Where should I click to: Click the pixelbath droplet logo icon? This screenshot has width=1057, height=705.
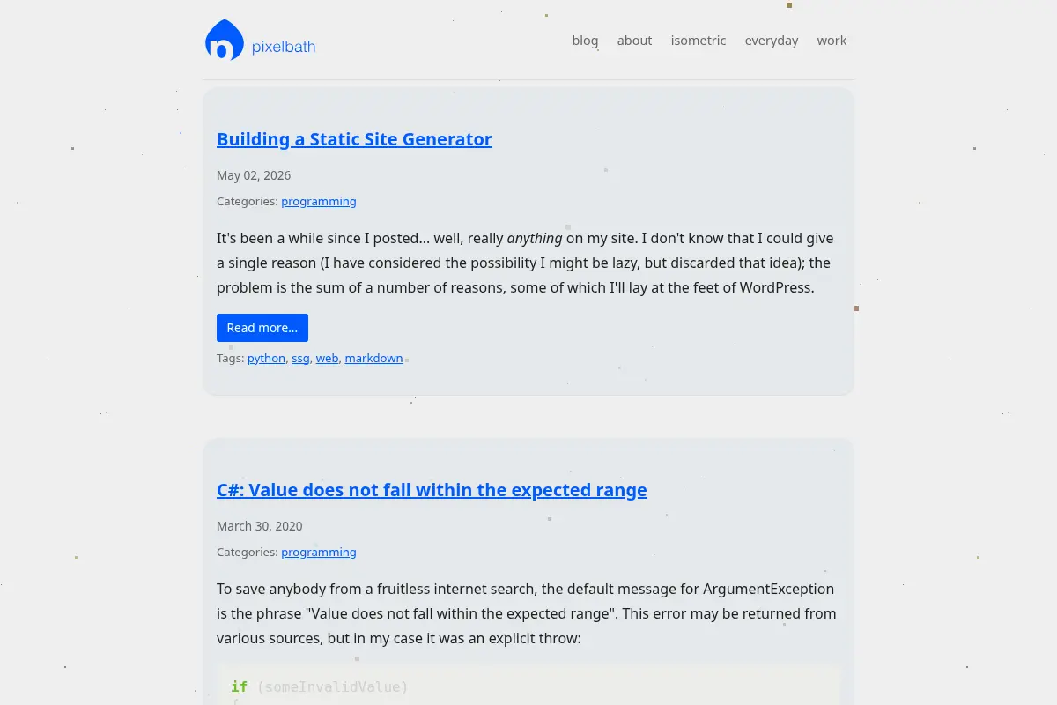pos(224,40)
